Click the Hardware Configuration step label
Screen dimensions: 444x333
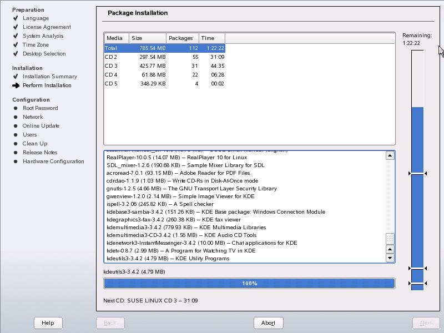[53, 162]
